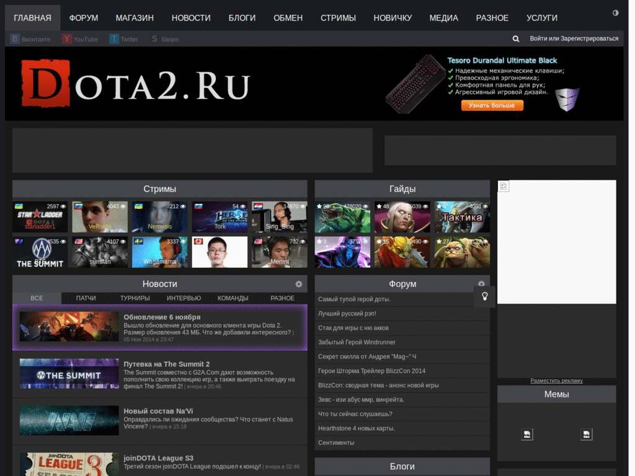Open Tork stream thumbnail

coord(220,217)
